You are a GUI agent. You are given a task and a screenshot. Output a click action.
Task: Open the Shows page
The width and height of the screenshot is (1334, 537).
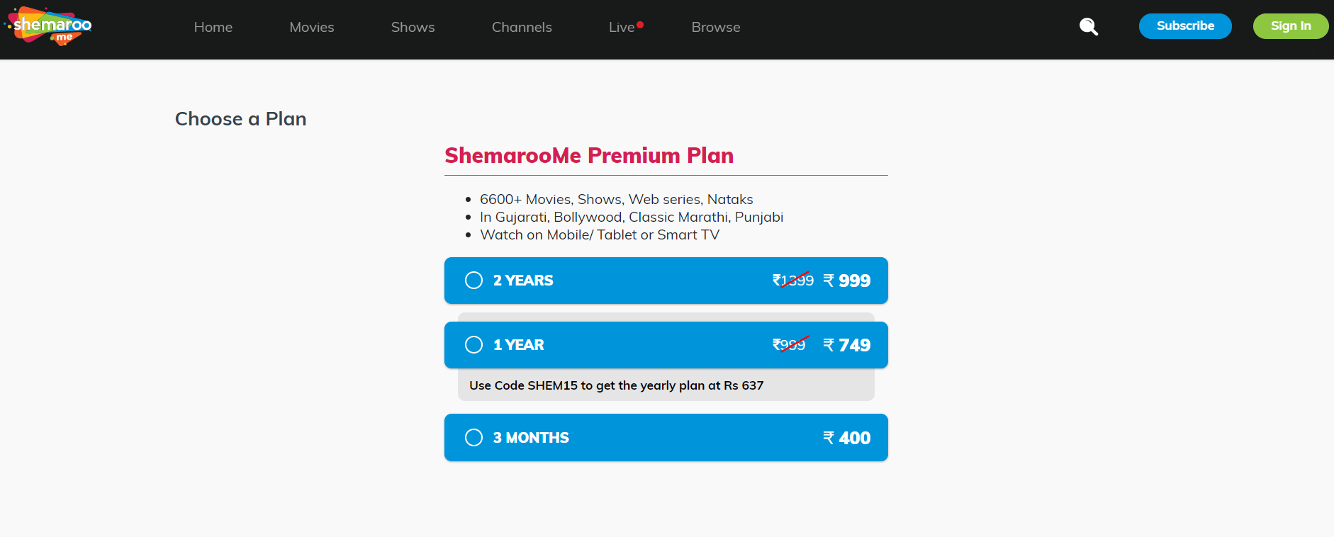pyautogui.click(x=413, y=27)
